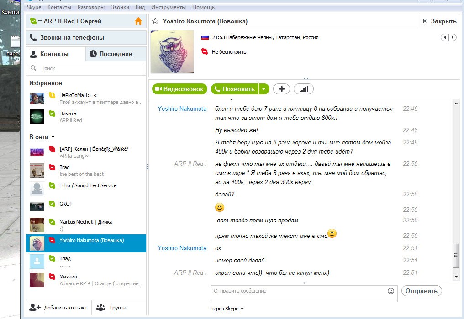The height and width of the screenshot is (319, 464).
Task: Switch to the Последние tab
Action: click(x=116, y=54)
